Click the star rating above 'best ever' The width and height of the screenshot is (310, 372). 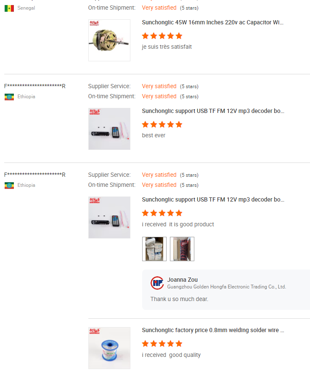pyautogui.click(x=162, y=124)
